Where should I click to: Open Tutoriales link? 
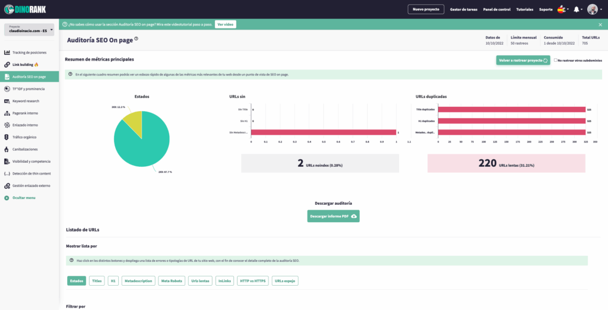(x=525, y=10)
